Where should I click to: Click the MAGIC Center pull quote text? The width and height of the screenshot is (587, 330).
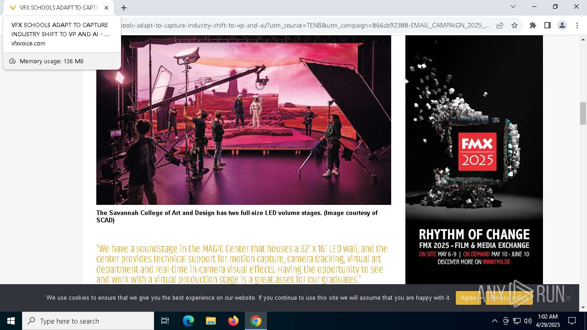(242, 264)
